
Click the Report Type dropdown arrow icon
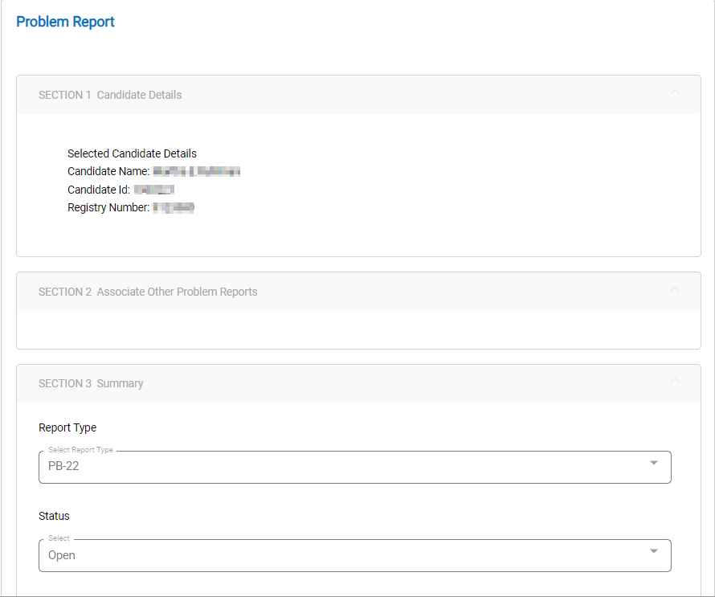(654, 463)
